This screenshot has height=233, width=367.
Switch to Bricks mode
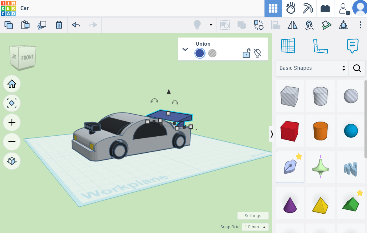(x=325, y=8)
